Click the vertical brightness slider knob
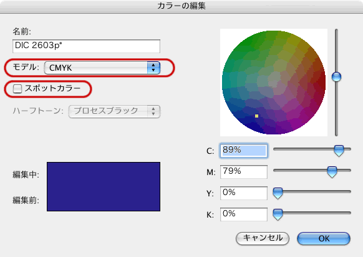This screenshot has width=363, height=257. pos(336,77)
